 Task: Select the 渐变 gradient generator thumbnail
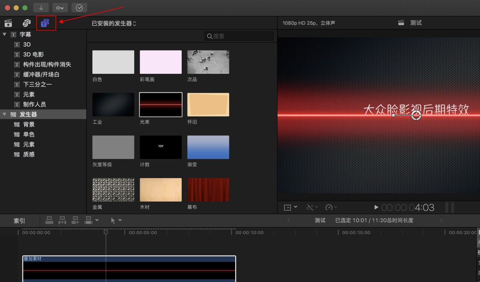point(208,147)
